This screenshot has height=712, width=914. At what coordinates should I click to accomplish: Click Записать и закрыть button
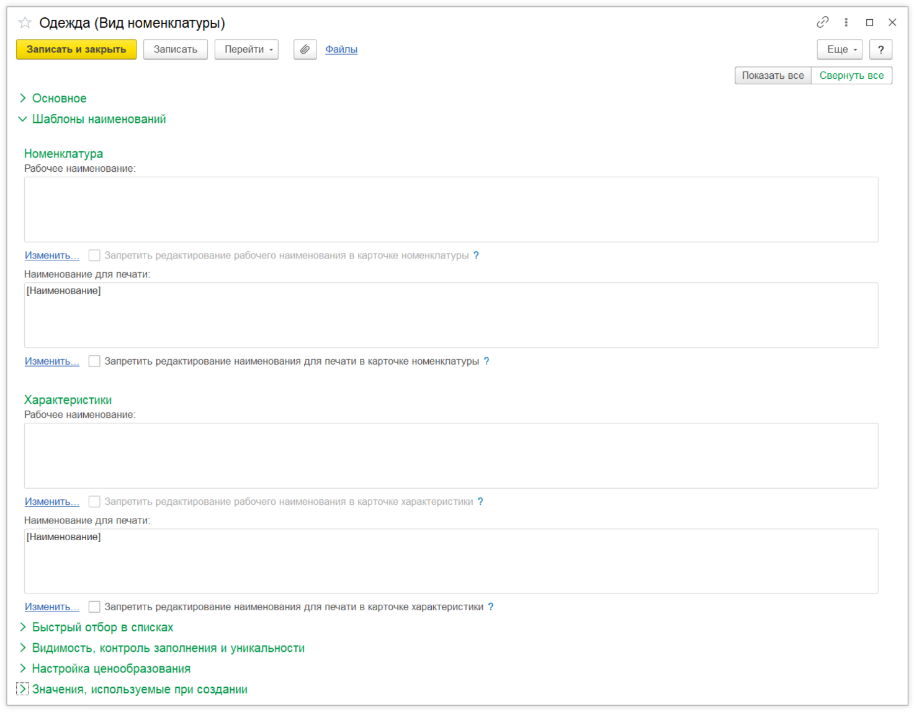pos(76,50)
